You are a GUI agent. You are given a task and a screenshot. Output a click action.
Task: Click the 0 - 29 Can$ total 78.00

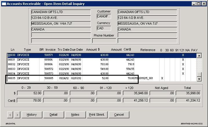29,100
